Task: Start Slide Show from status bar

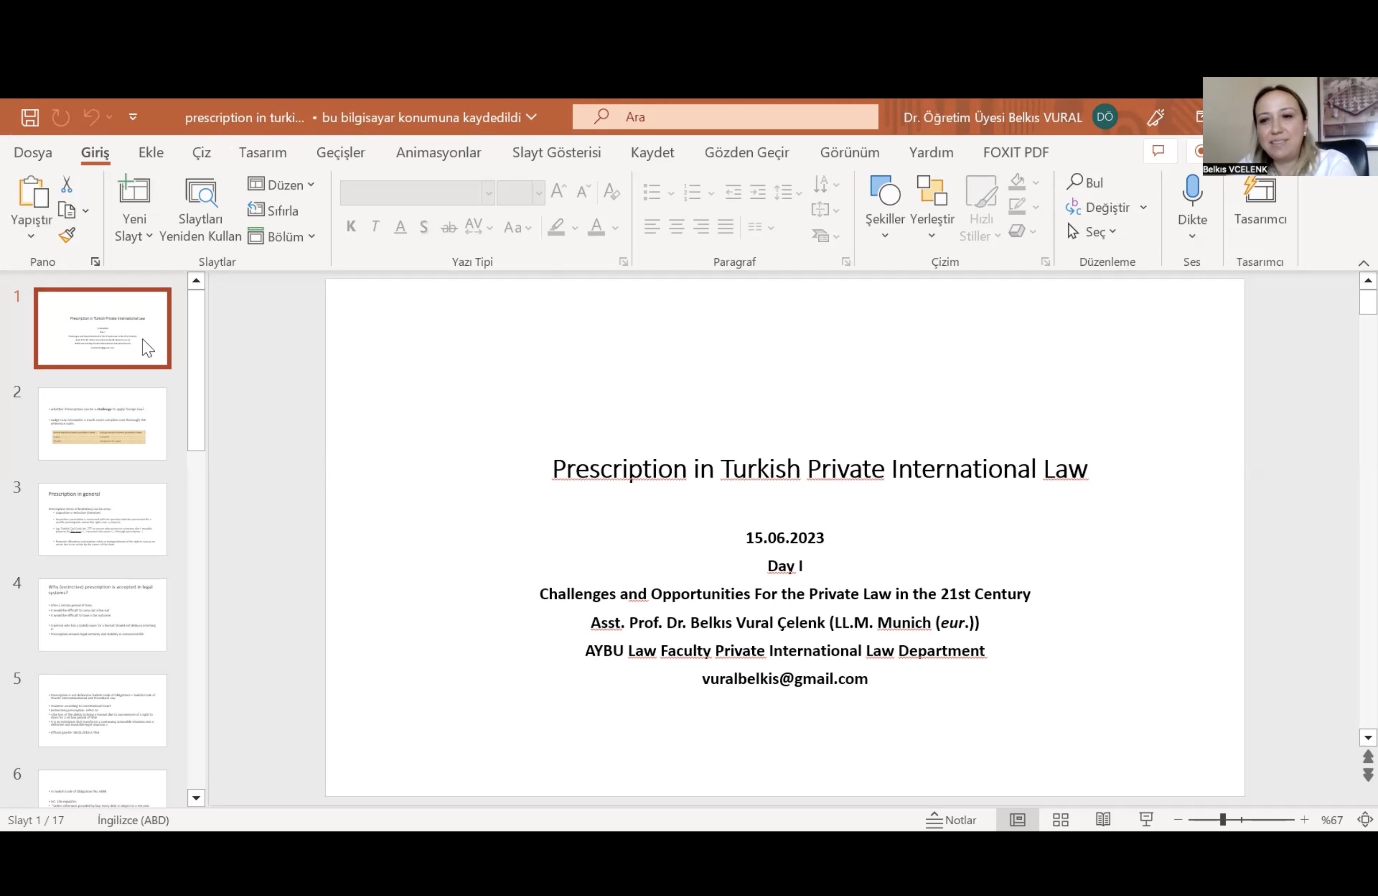Action: (x=1146, y=820)
